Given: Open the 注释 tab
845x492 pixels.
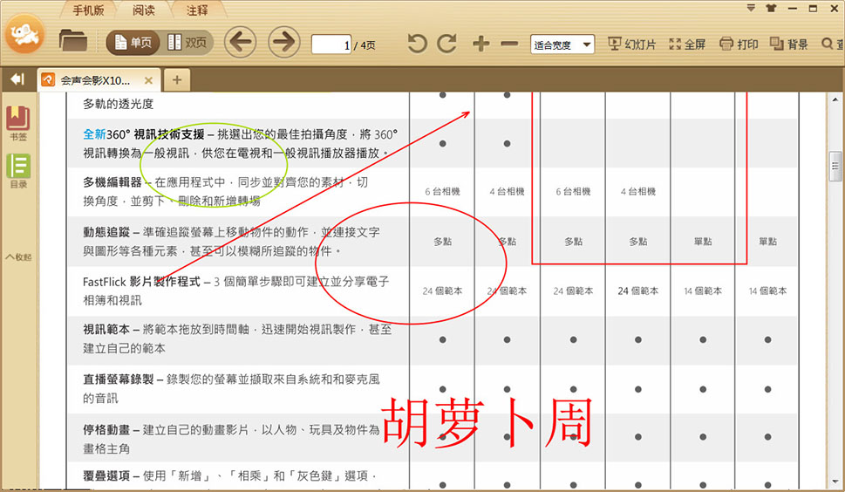Looking at the screenshot, I should tap(197, 10).
